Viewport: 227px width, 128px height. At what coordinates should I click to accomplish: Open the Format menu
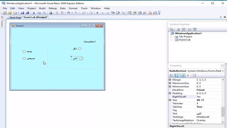[x=73, y=8]
